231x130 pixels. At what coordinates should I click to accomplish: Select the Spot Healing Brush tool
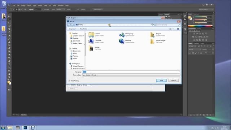pyautogui.click(x=9, y=35)
